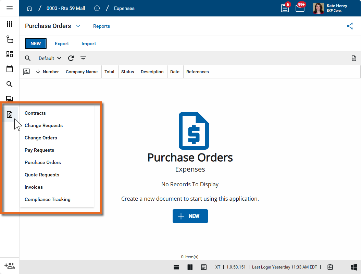Open the hamburger navigation menu

[x=10, y=8]
